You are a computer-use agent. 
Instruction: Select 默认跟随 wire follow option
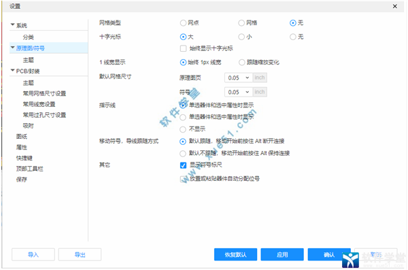(x=183, y=141)
